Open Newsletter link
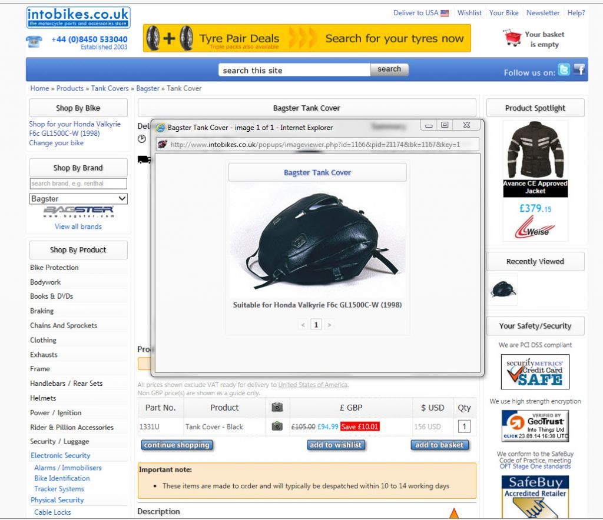The height and width of the screenshot is (520, 603). click(x=543, y=13)
